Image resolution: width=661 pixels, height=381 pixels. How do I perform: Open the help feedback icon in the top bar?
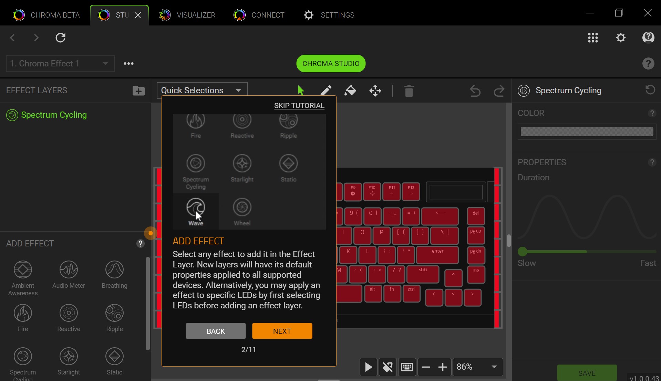point(648,37)
